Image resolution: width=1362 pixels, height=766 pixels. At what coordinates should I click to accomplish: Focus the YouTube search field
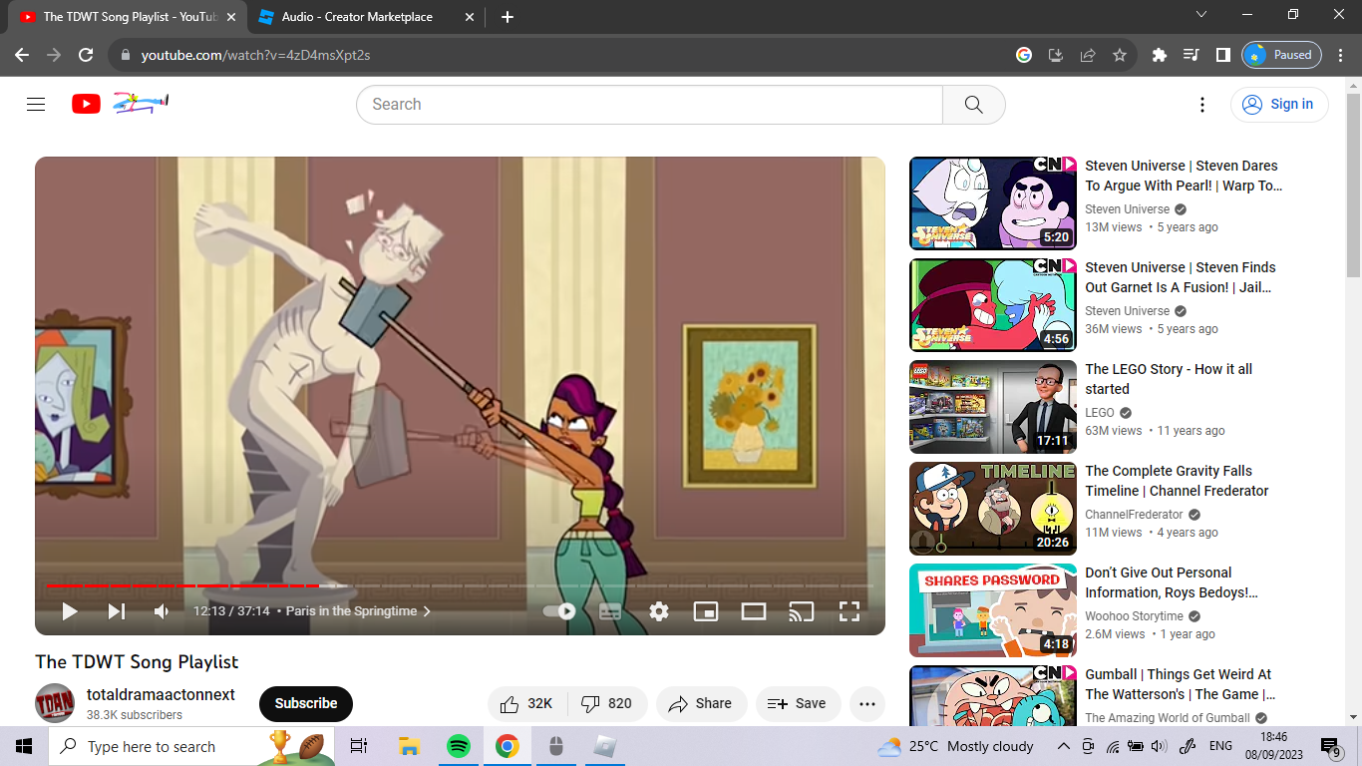click(649, 105)
